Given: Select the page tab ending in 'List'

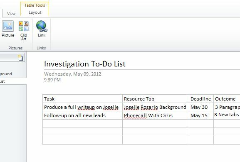Looking at the screenshot, I should point(13,81).
